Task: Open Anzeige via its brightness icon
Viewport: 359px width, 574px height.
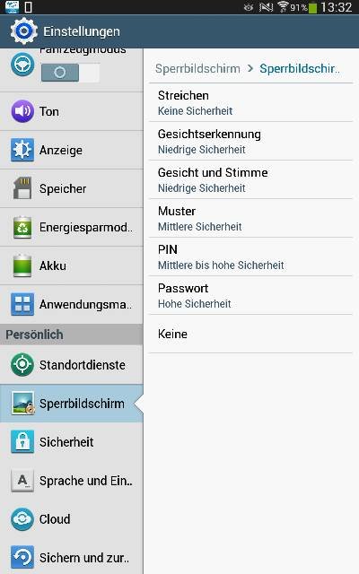Action: pos(22,150)
